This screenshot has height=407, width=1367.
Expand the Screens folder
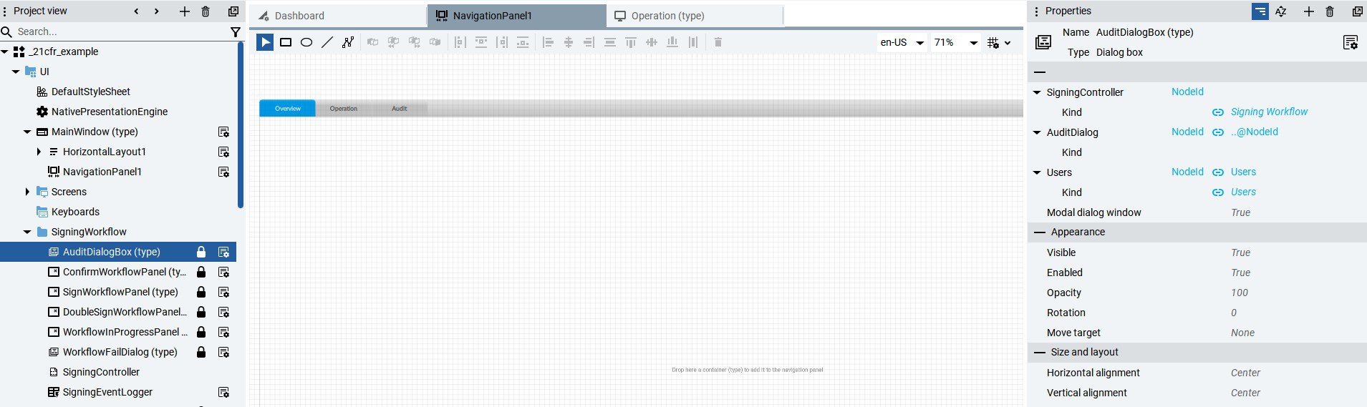point(27,192)
